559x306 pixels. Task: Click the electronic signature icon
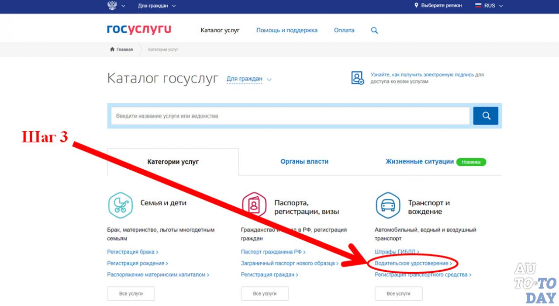pyautogui.click(x=358, y=78)
